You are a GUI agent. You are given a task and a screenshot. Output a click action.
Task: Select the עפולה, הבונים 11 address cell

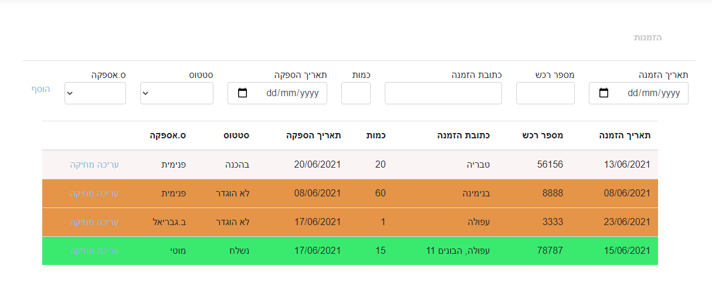[458, 251]
